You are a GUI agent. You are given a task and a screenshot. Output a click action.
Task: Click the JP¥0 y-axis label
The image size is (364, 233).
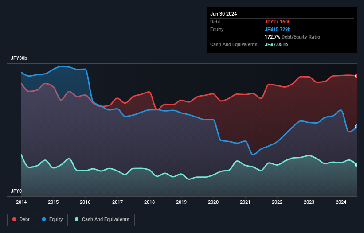tap(16, 191)
